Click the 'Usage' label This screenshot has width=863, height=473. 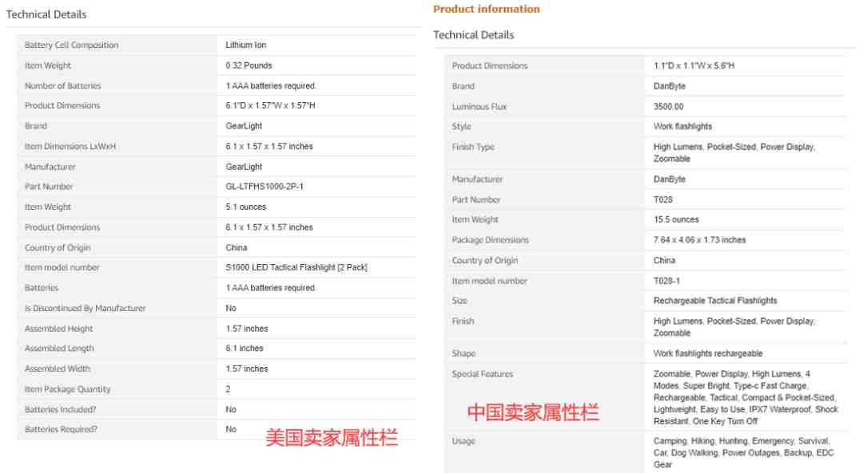(463, 441)
